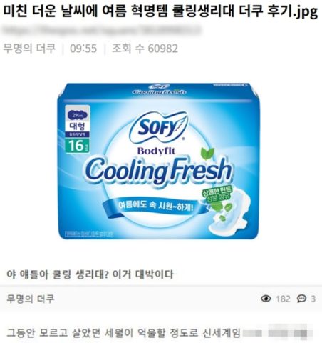
Task: Click the green mint leaf above Cooling Fresh
Action: pos(208,153)
